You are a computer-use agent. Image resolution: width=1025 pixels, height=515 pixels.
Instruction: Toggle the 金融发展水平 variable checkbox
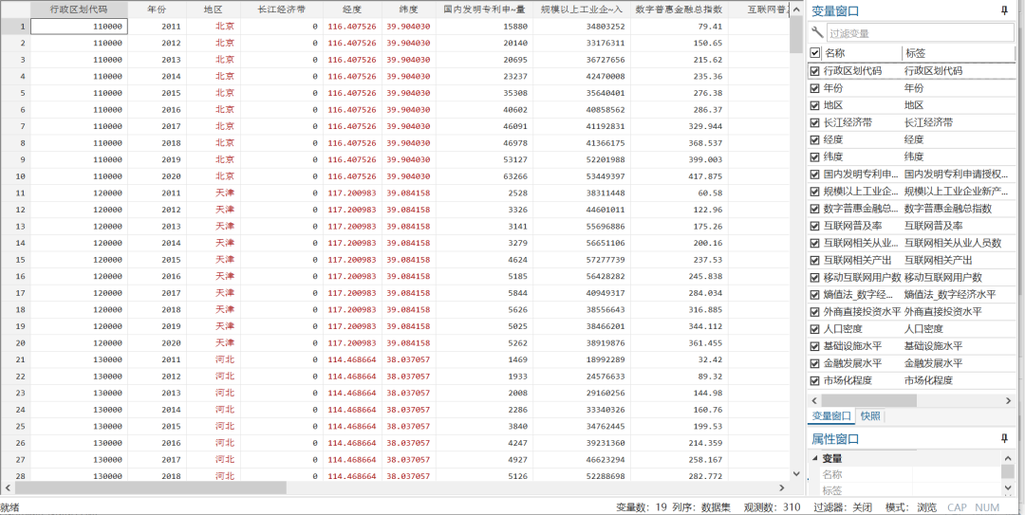click(814, 363)
